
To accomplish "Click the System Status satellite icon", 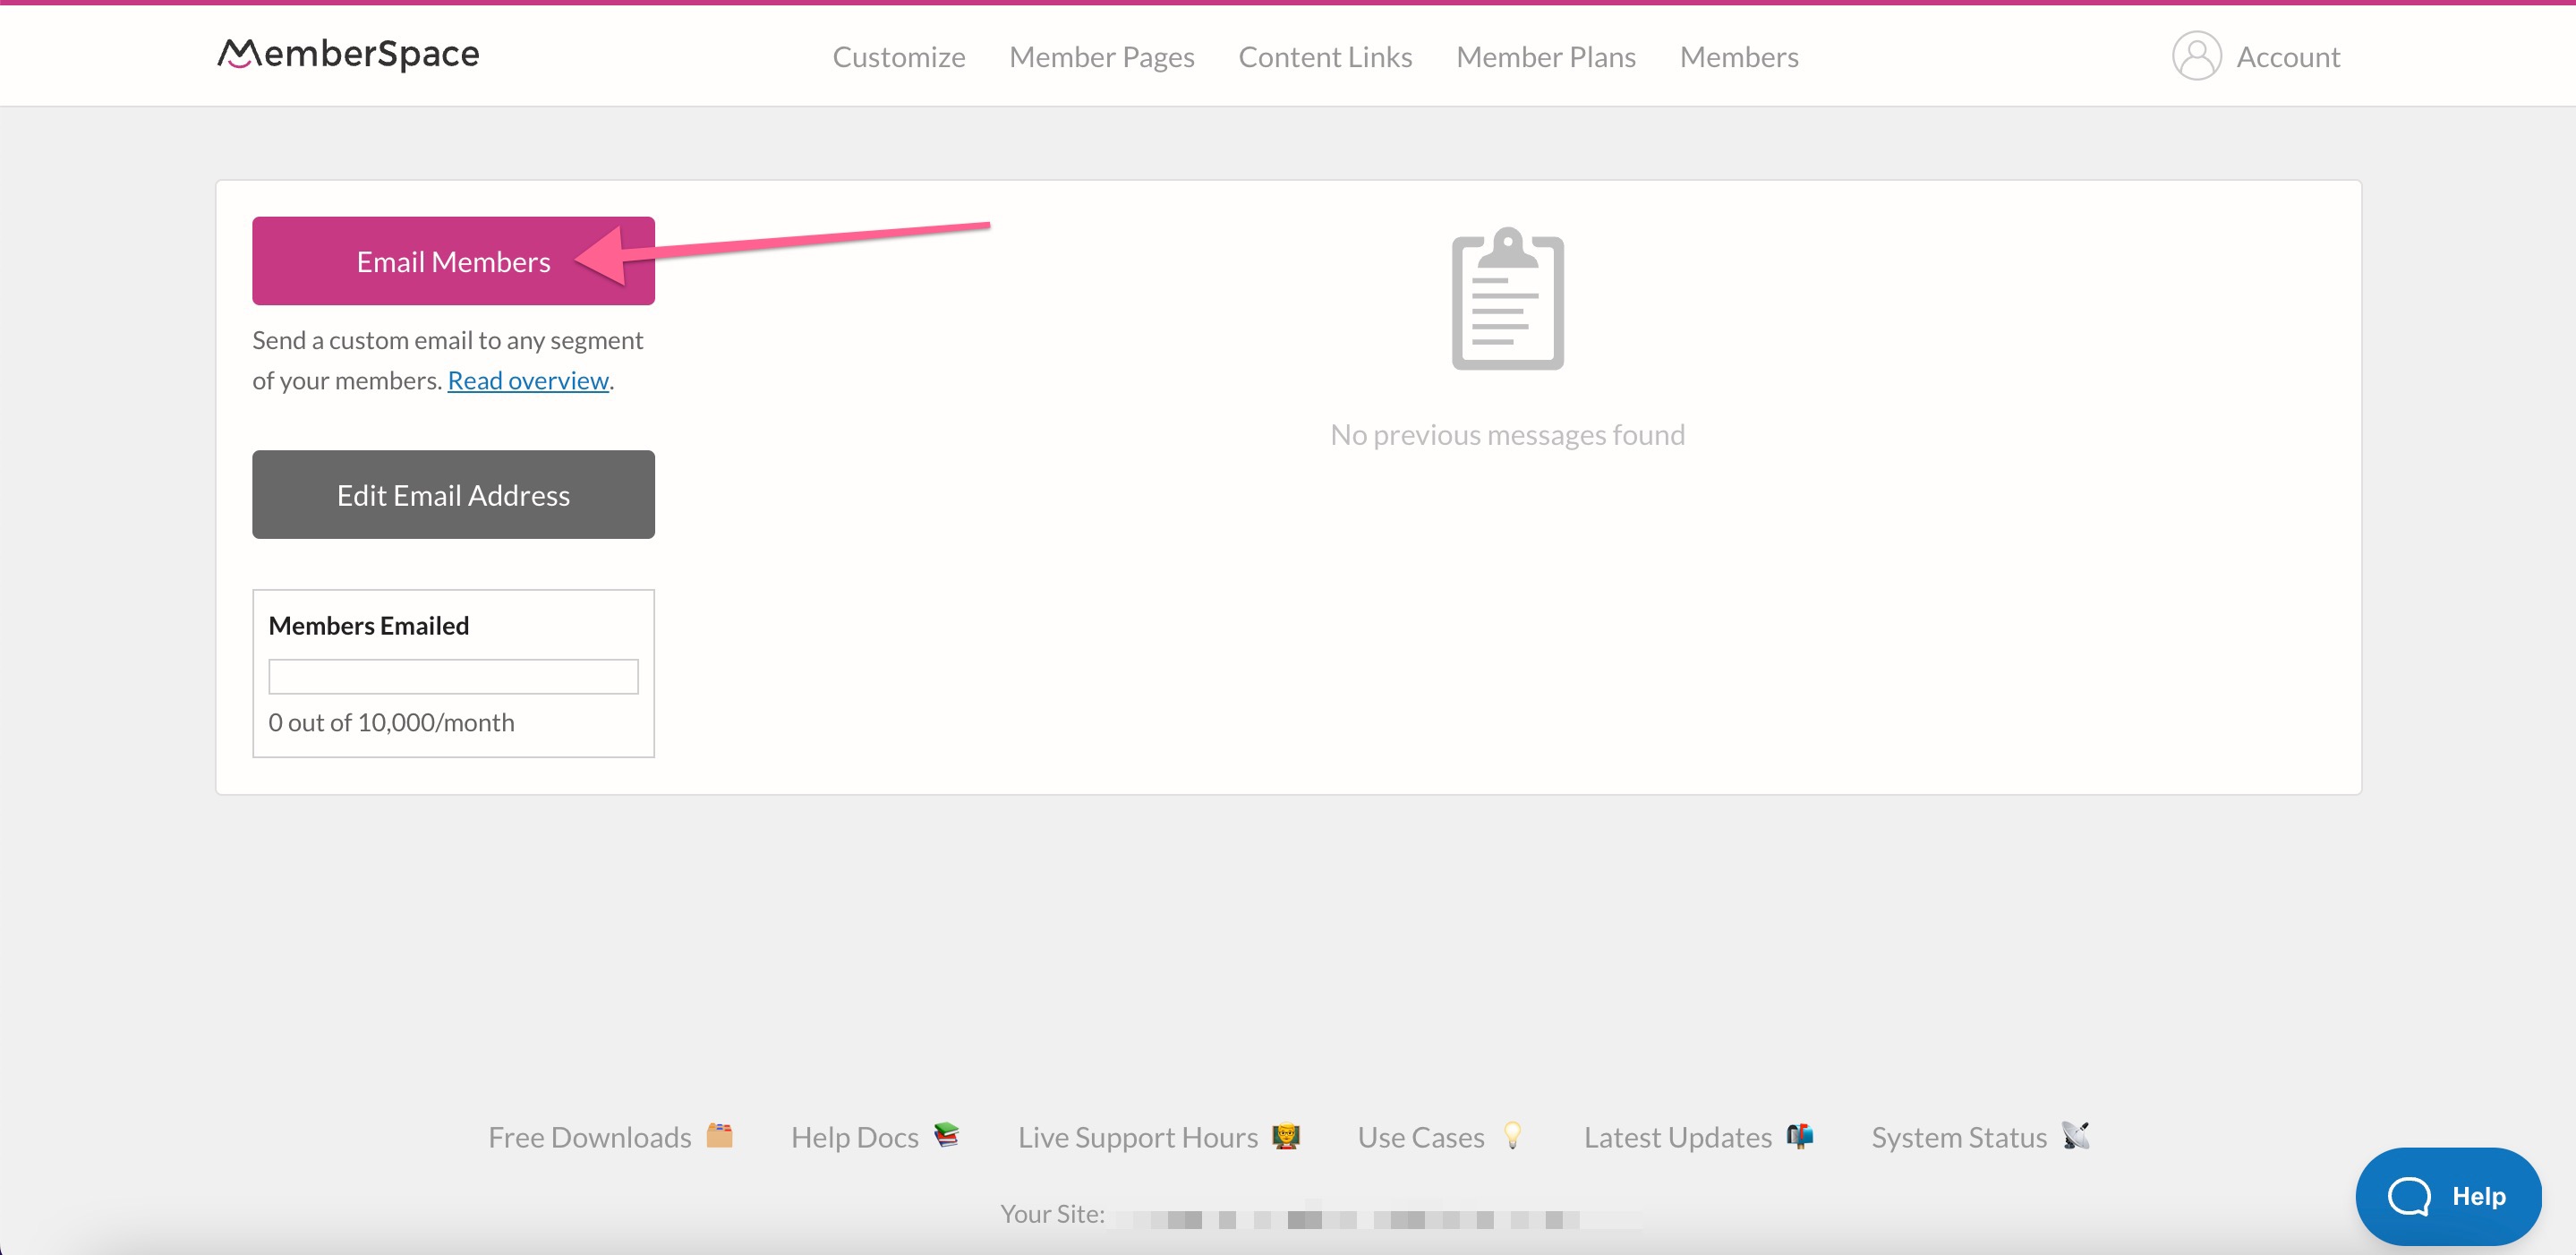I will [2077, 1136].
